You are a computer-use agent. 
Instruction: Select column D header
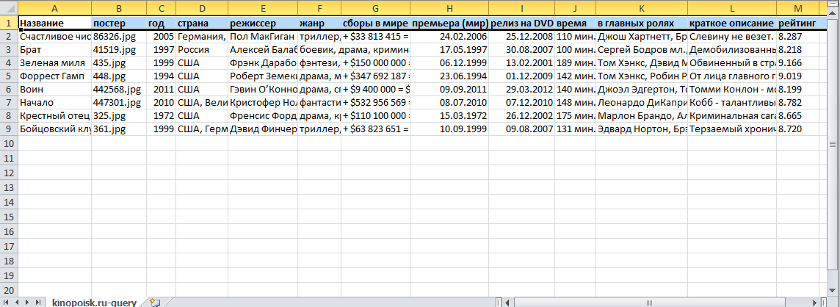[x=201, y=8]
